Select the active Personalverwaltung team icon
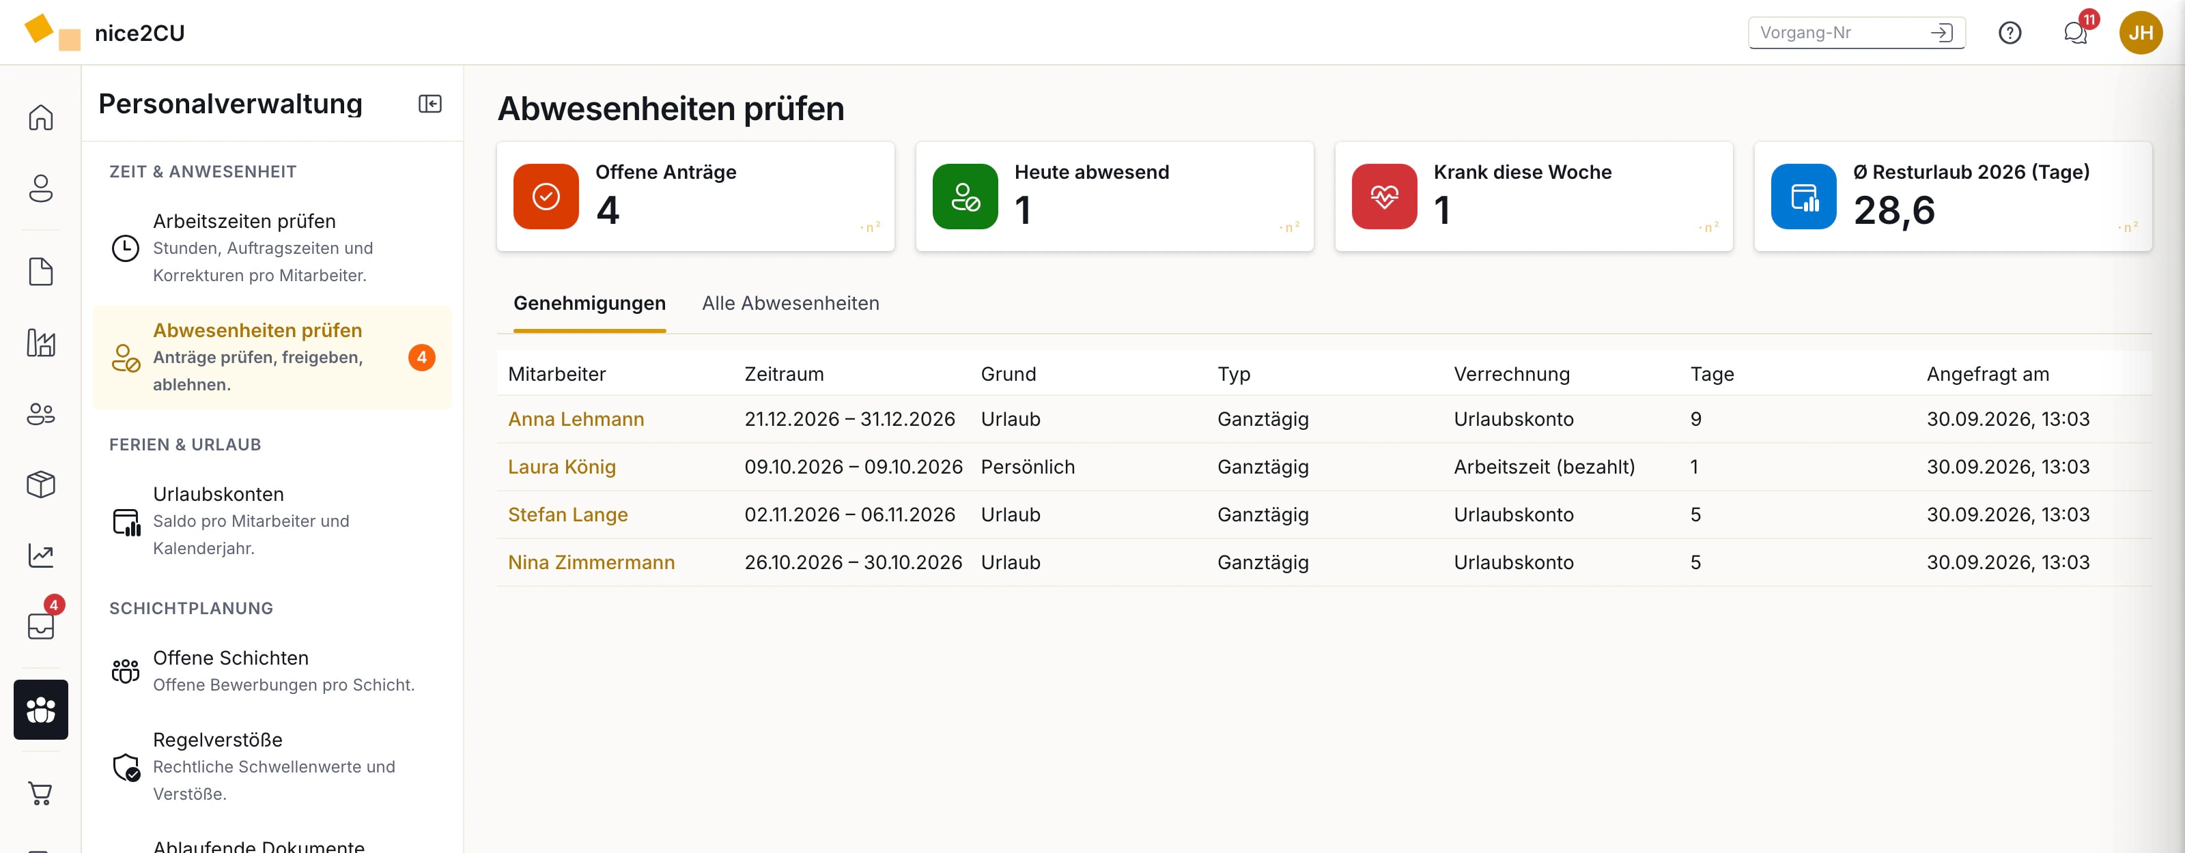 tap(41, 710)
